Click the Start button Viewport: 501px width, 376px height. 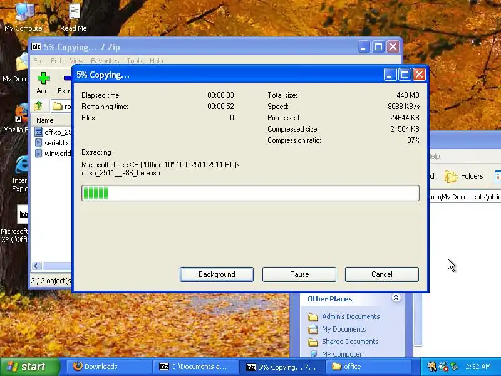(29, 367)
